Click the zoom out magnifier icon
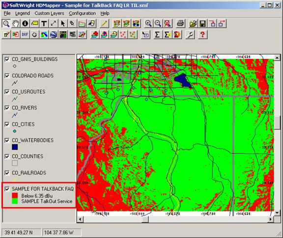Screen dimensions: 283x238 pyautogui.click(x=158, y=24)
